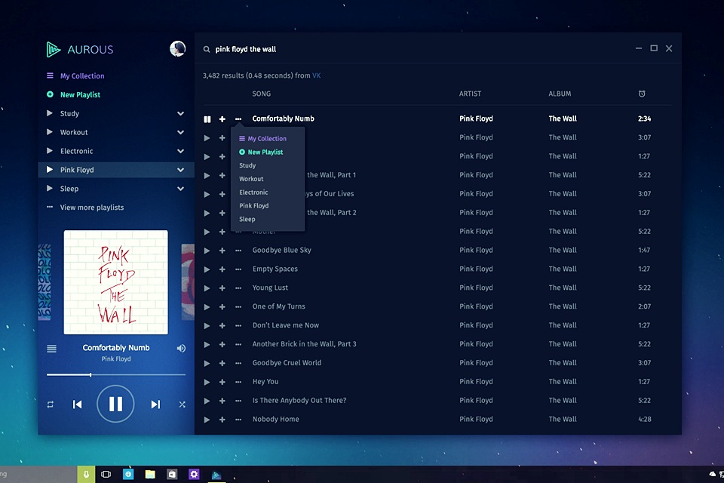Click the VK source link

317,75
